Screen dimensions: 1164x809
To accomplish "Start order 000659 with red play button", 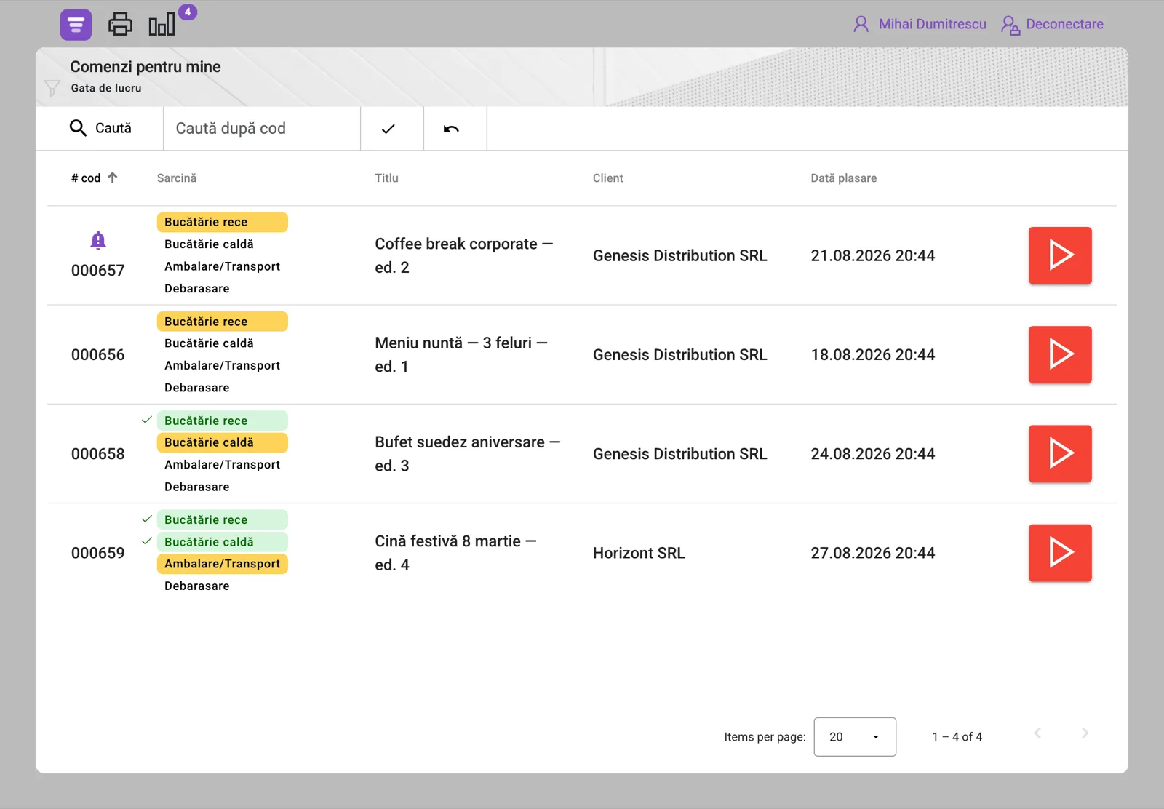I will tap(1060, 553).
